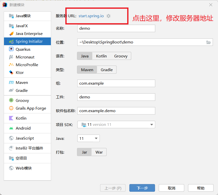
Task: Browse location with folder icon
Action: [209, 42]
